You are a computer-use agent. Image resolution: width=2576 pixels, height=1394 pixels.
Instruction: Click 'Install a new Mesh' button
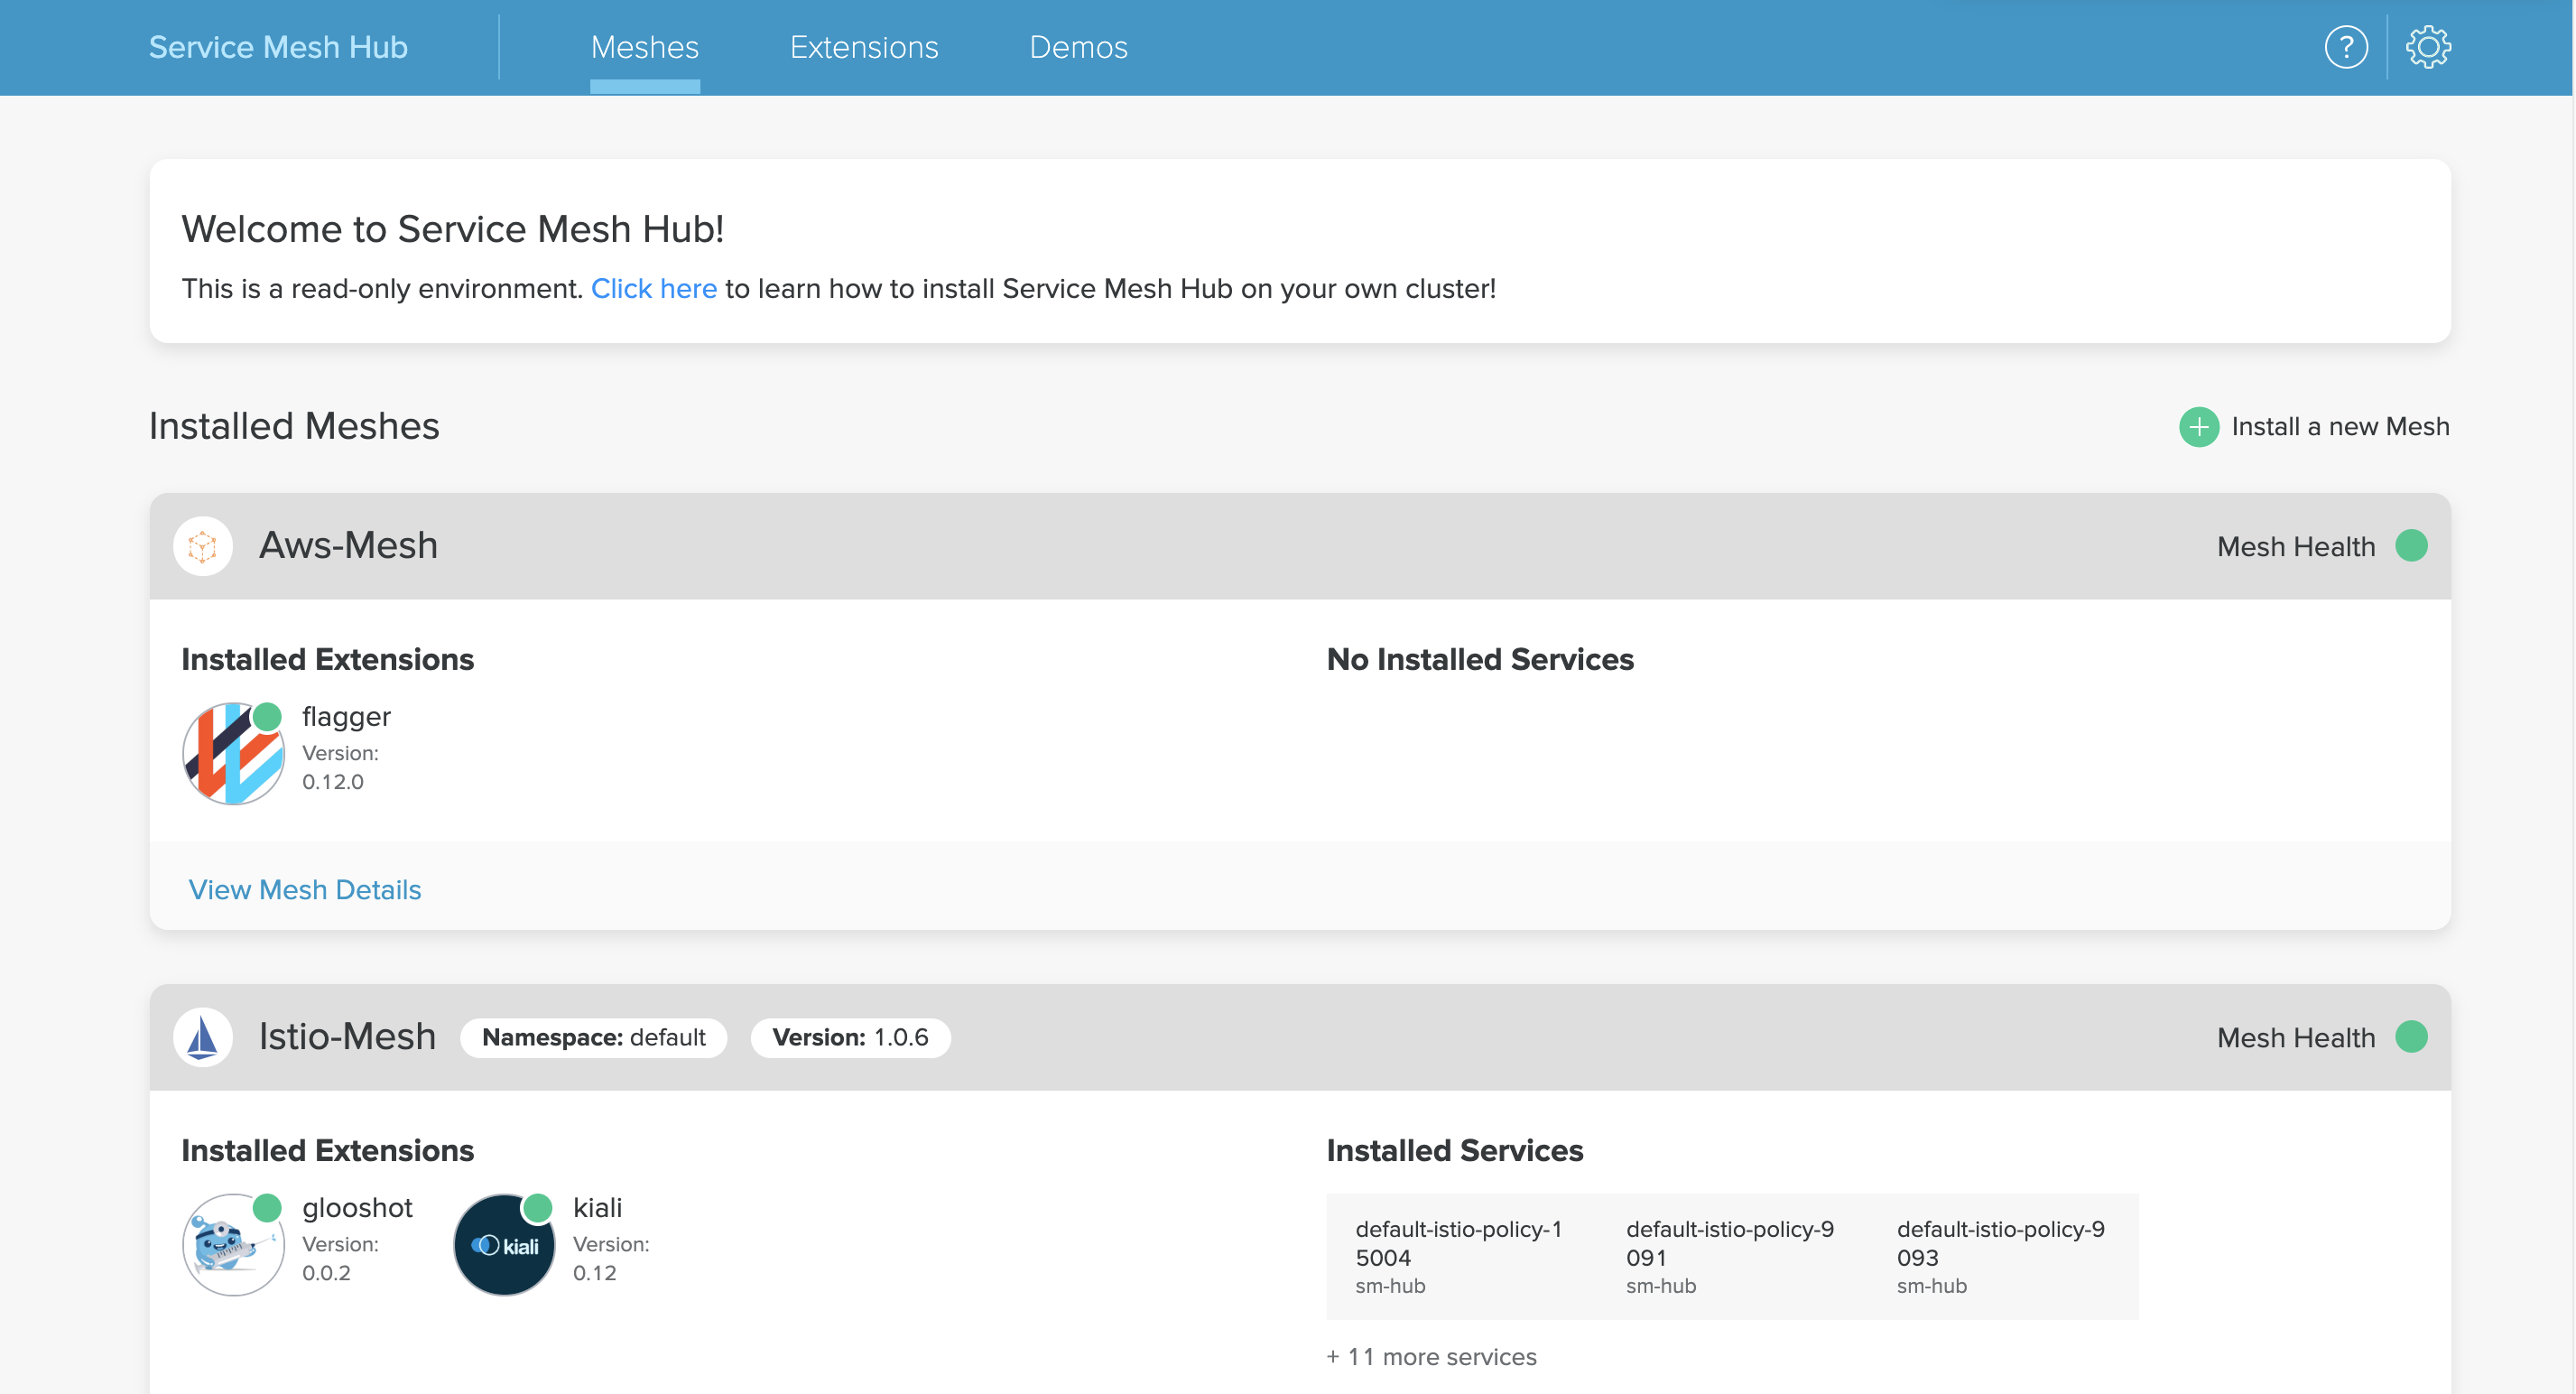point(2339,427)
